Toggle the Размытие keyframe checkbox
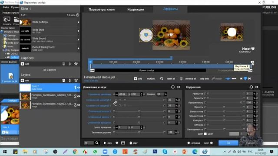The image size is (278, 156). coord(257,94)
